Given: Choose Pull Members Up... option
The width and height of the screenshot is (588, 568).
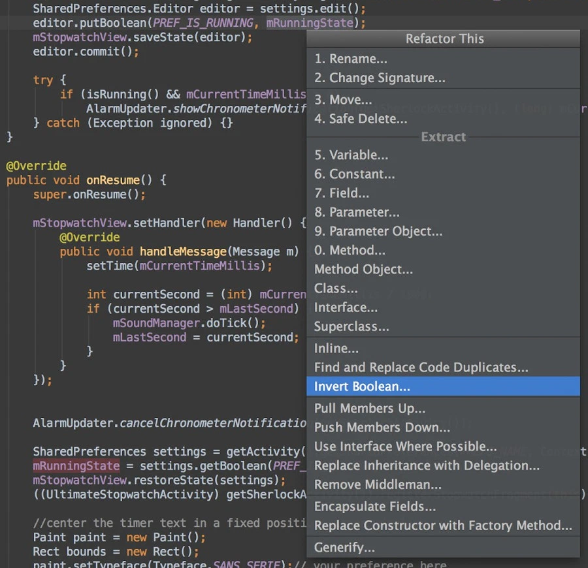Looking at the screenshot, I should (443, 409).
